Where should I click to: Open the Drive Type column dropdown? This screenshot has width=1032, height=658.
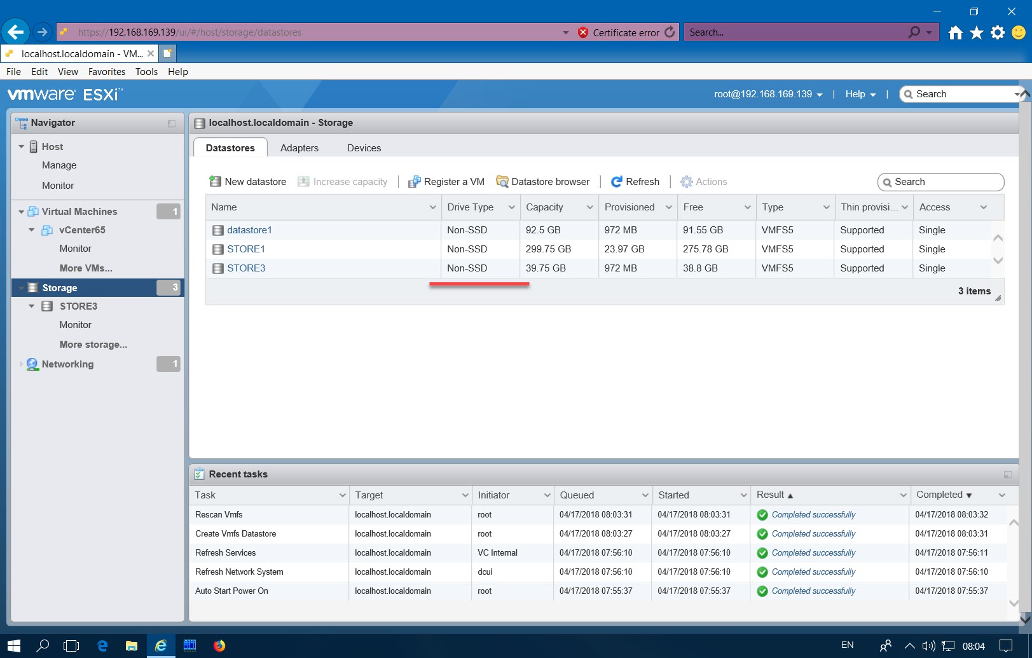[x=511, y=207]
